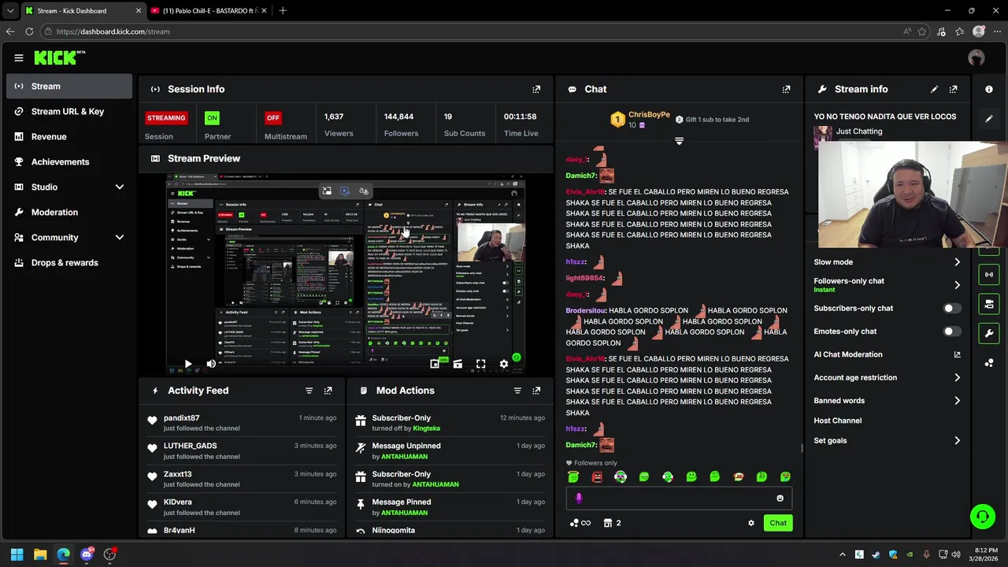The image size is (1008, 567).
Task: Reload the page in browser
Action: (29, 31)
